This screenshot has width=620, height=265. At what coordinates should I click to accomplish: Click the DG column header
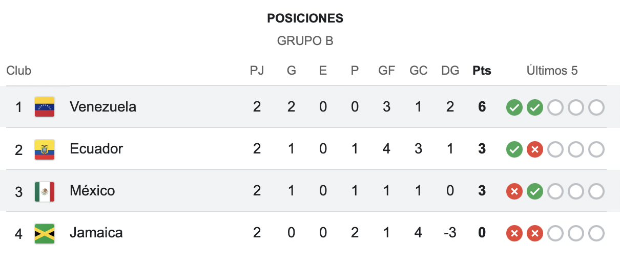(x=450, y=71)
